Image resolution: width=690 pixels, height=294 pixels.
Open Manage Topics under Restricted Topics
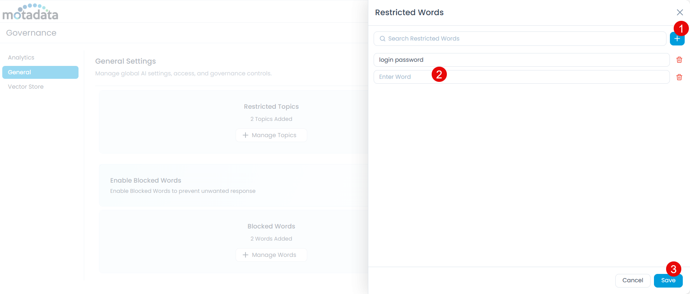(x=271, y=135)
